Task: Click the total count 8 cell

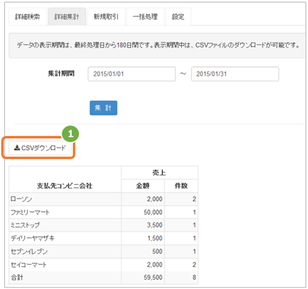Action: [181, 277]
